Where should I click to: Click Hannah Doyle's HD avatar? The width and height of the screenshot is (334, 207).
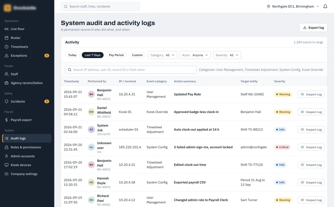(91, 182)
